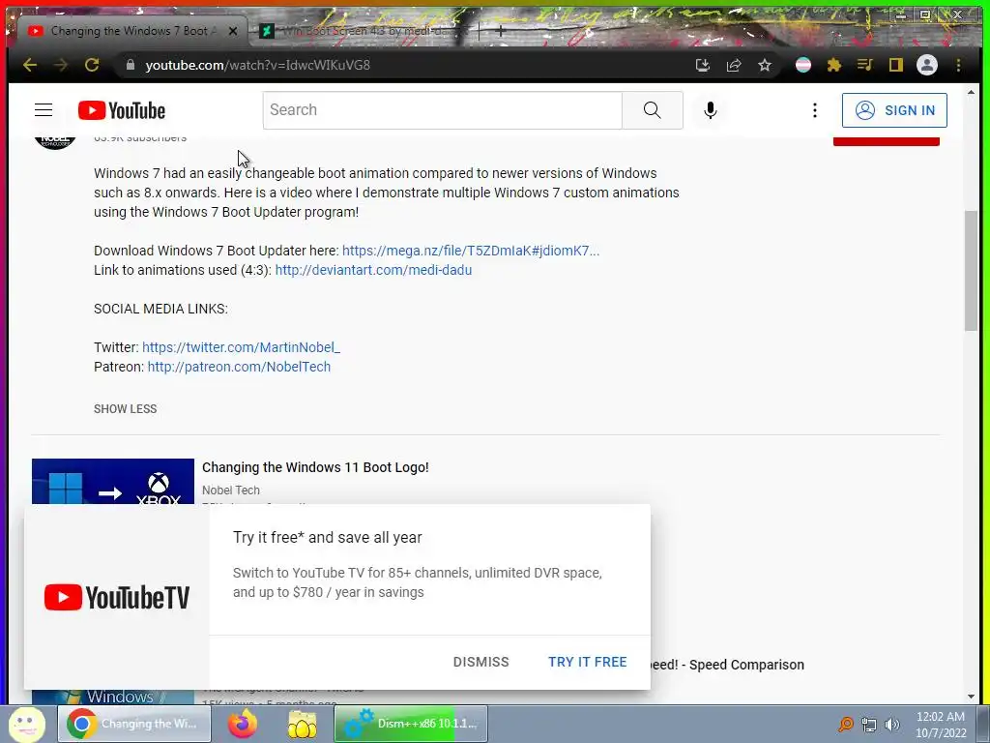The height and width of the screenshot is (743, 990).
Task: Open the yellow folder taskbar icon
Action: click(x=303, y=724)
